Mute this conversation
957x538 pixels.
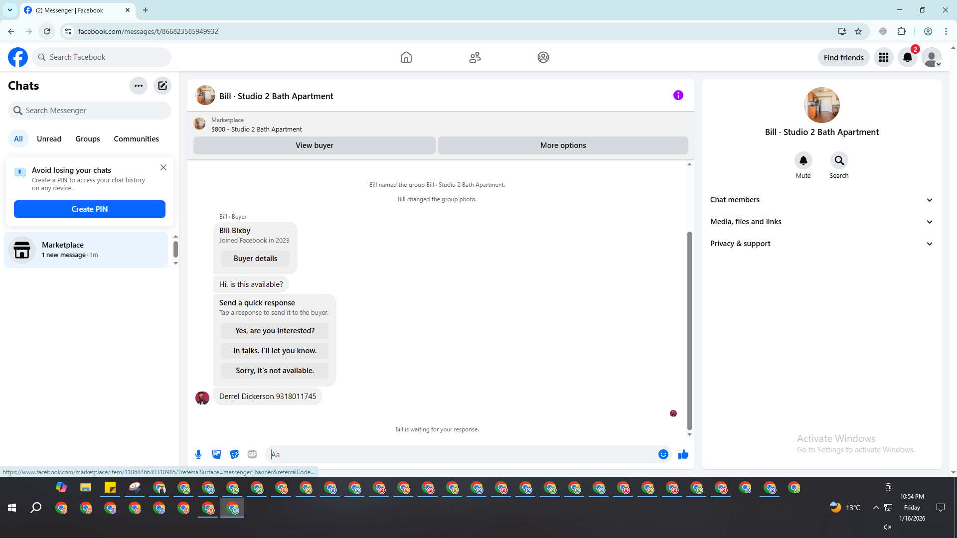click(803, 160)
